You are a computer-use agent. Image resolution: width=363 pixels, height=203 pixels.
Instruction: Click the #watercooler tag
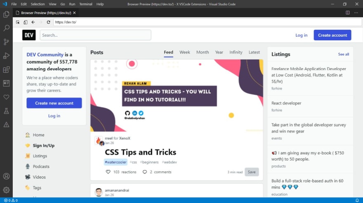point(115,162)
